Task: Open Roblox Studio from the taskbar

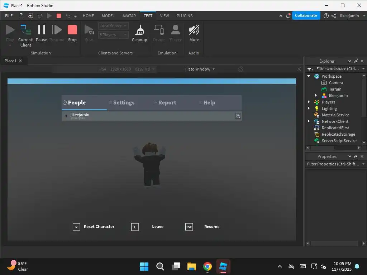Action: (x=223, y=266)
